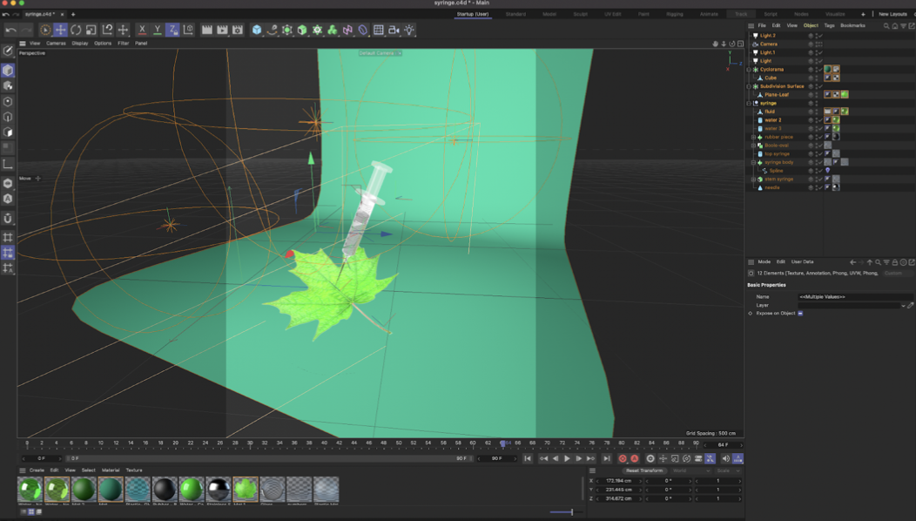Click the Render to Picture Viewer icon
This screenshot has width=916, height=521.
222,30
